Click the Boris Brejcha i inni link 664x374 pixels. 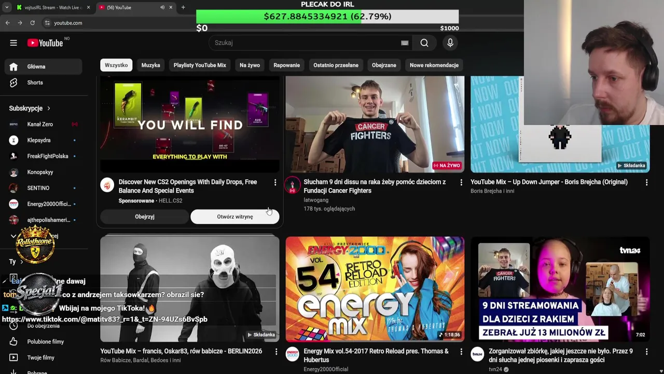tap(492, 191)
